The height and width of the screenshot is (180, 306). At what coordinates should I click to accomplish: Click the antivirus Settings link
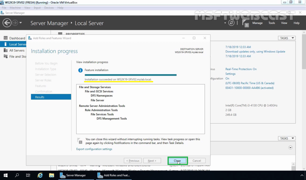pos(230,74)
